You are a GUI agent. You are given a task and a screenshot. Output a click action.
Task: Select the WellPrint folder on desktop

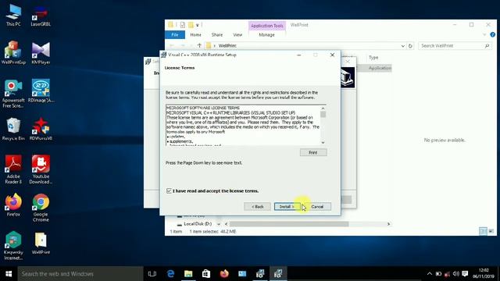click(41, 243)
